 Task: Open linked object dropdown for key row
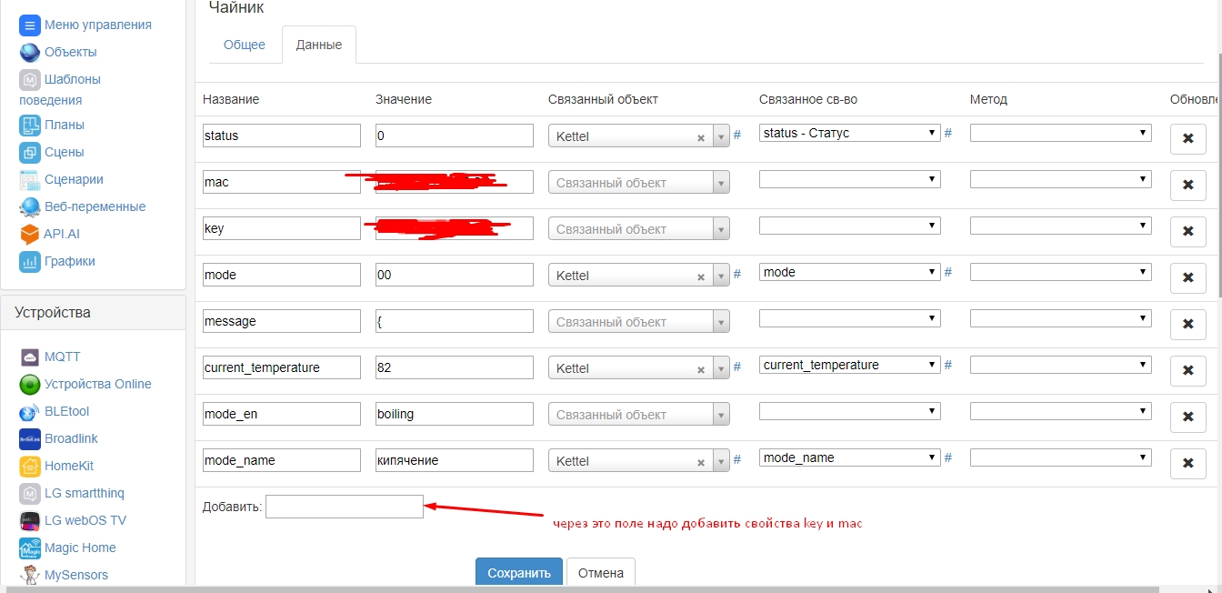tap(721, 229)
